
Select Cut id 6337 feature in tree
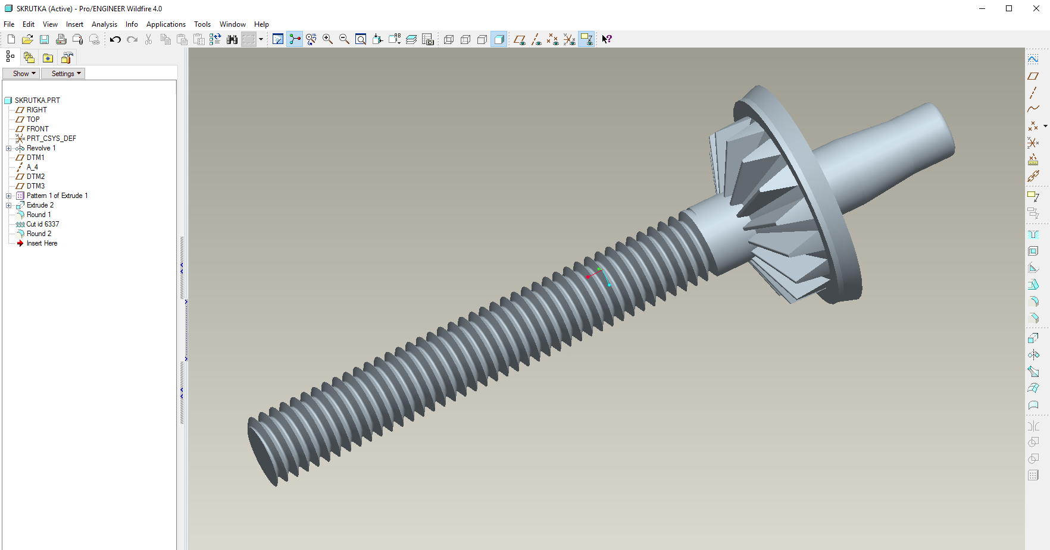42,224
